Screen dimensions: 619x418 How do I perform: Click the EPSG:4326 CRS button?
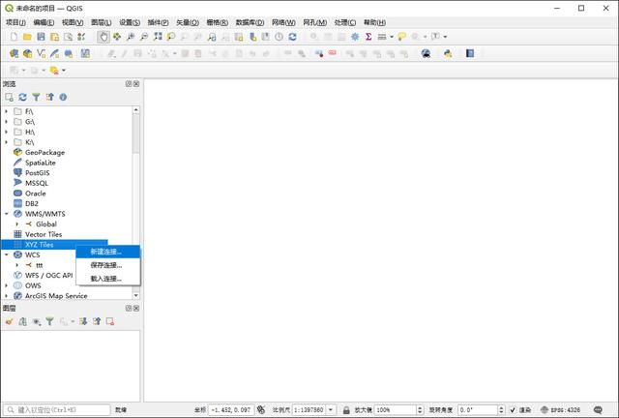pyautogui.click(x=561, y=410)
